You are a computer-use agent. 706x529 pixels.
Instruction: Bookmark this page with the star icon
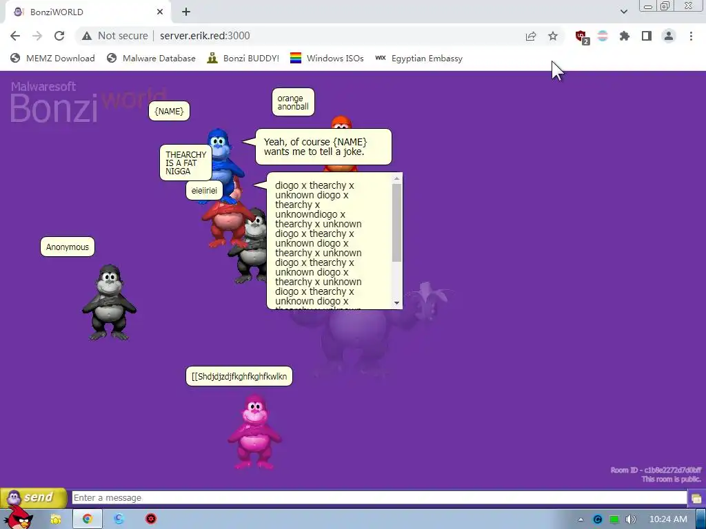coord(553,36)
